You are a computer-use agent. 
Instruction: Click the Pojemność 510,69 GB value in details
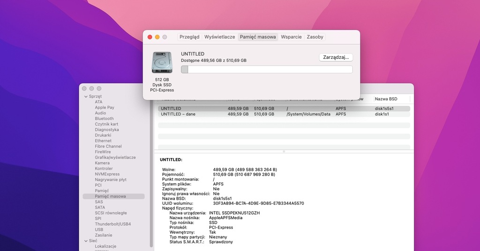click(244, 175)
